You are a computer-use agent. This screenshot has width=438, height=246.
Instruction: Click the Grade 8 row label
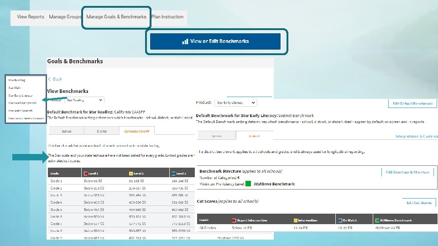[x=56, y=231]
